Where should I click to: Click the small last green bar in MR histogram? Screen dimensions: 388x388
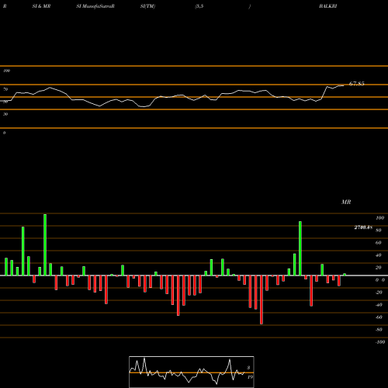coord(345,275)
